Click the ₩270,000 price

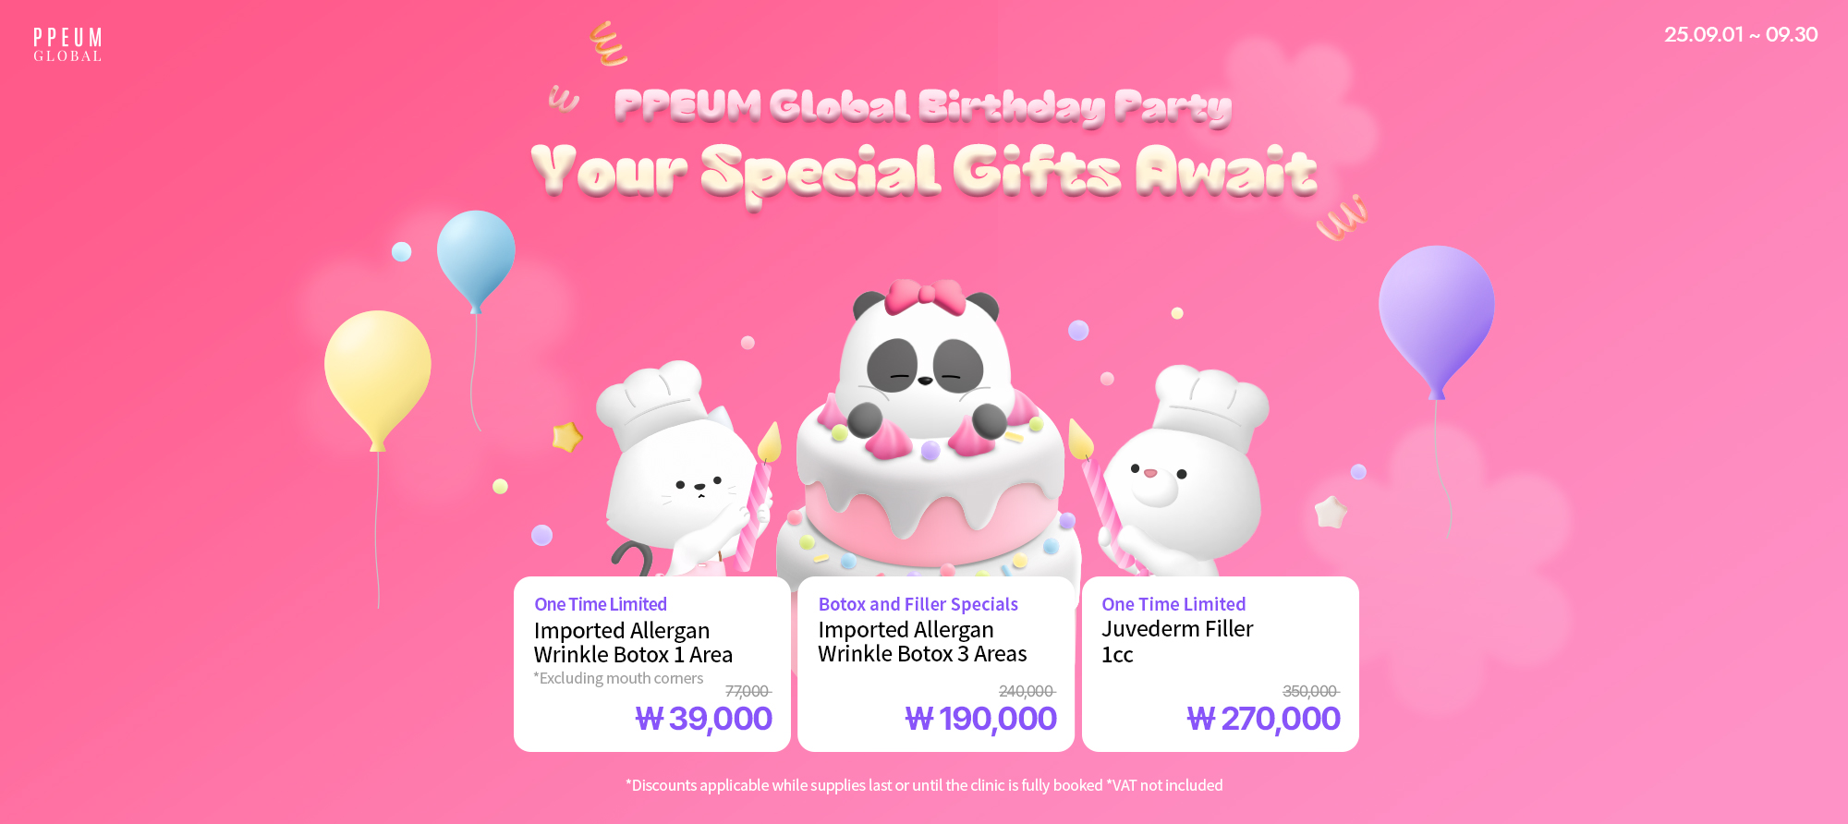click(1264, 719)
